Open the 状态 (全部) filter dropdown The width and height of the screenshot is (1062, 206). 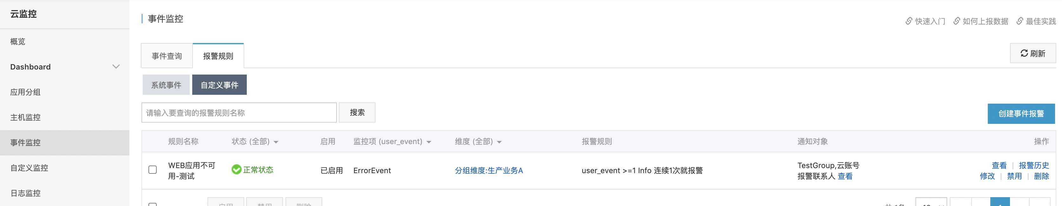pos(276,142)
